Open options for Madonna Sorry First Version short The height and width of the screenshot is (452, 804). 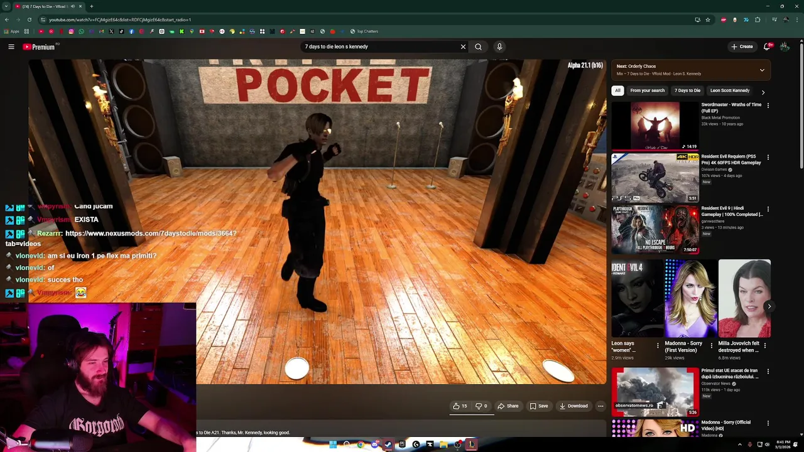[x=711, y=345]
